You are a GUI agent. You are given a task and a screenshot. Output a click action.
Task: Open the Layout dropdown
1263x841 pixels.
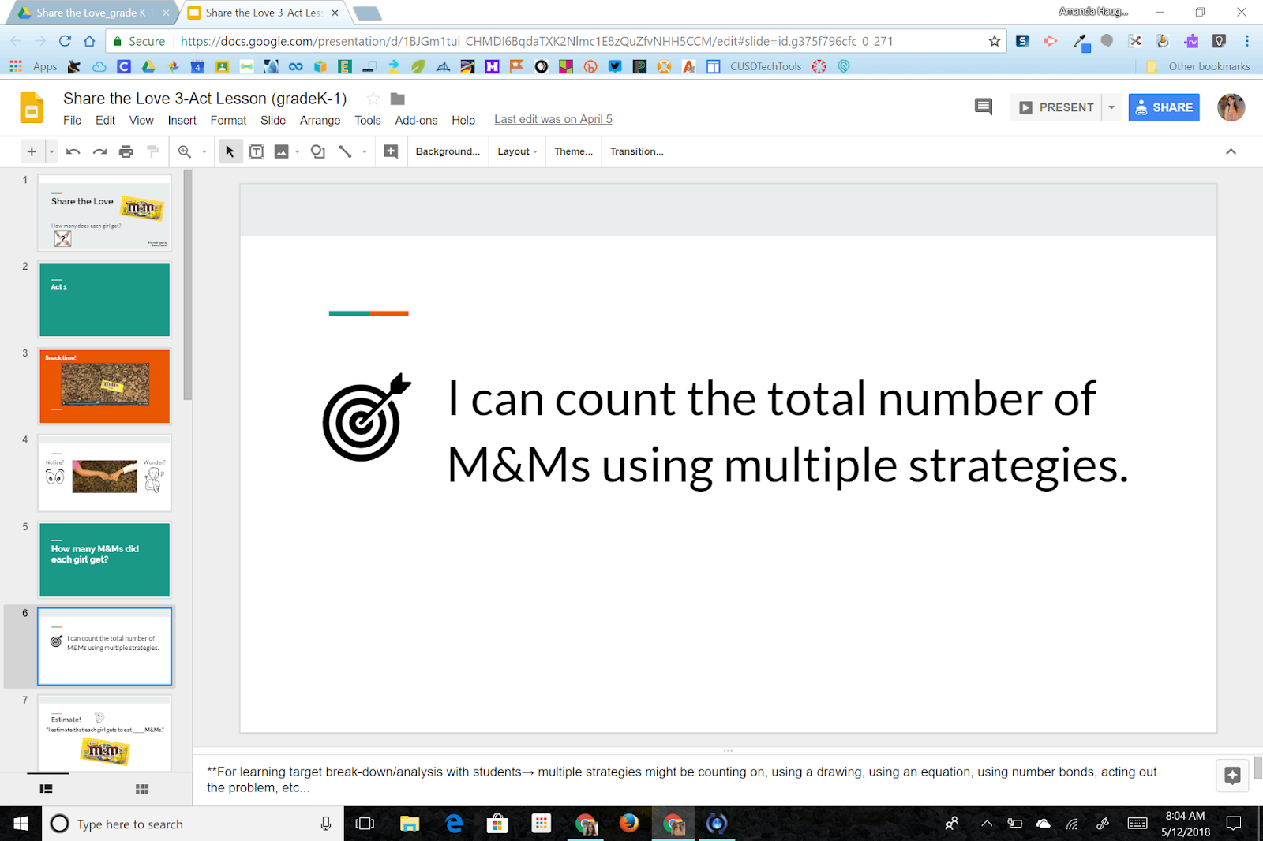(517, 151)
